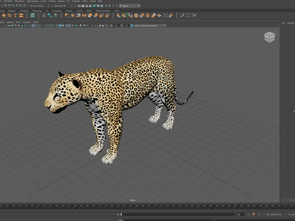295x221 pixels.
Task: Click the Multi-Cut knife shelf icon
Action: 182,15
